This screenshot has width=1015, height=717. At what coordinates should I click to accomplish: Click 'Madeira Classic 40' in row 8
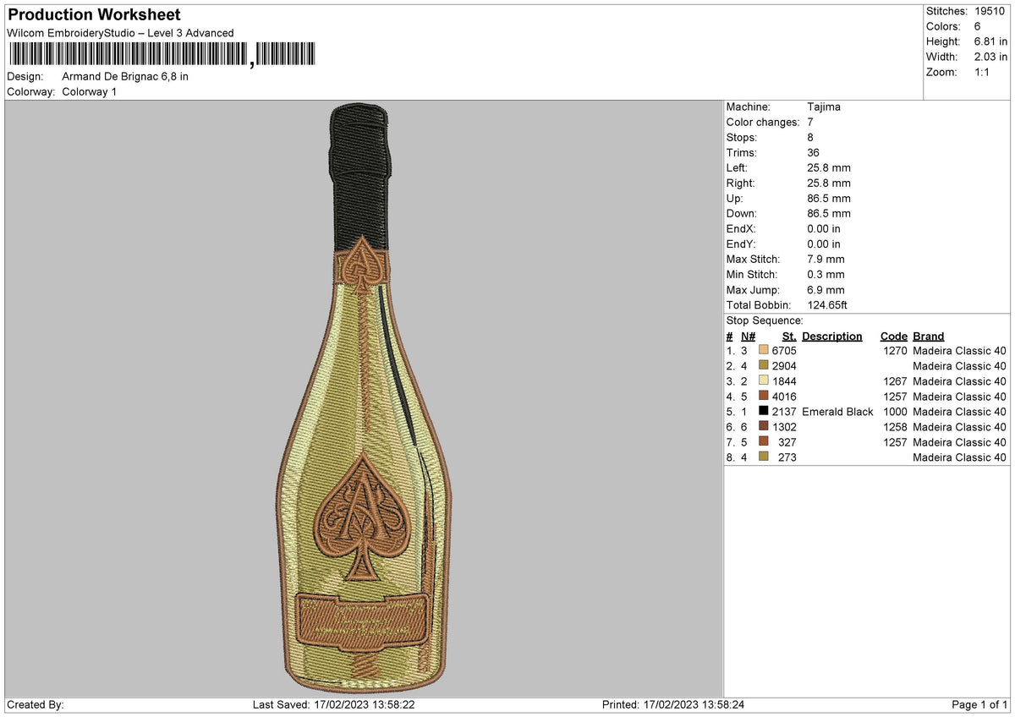tap(960, 457)
